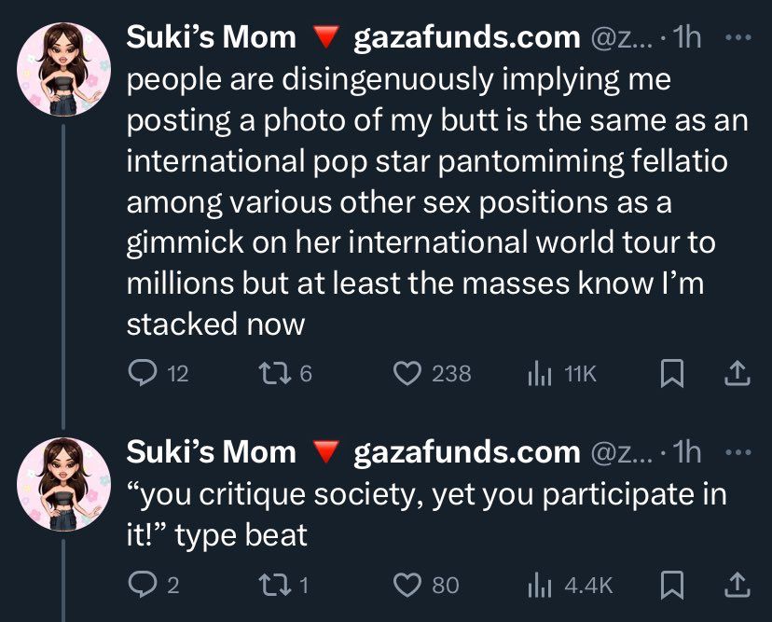The height and width of the screenshot is (622, 772).
Task: Retweet the "type beat" tweet
Action: pyautogui.click(x=266, y=585)
